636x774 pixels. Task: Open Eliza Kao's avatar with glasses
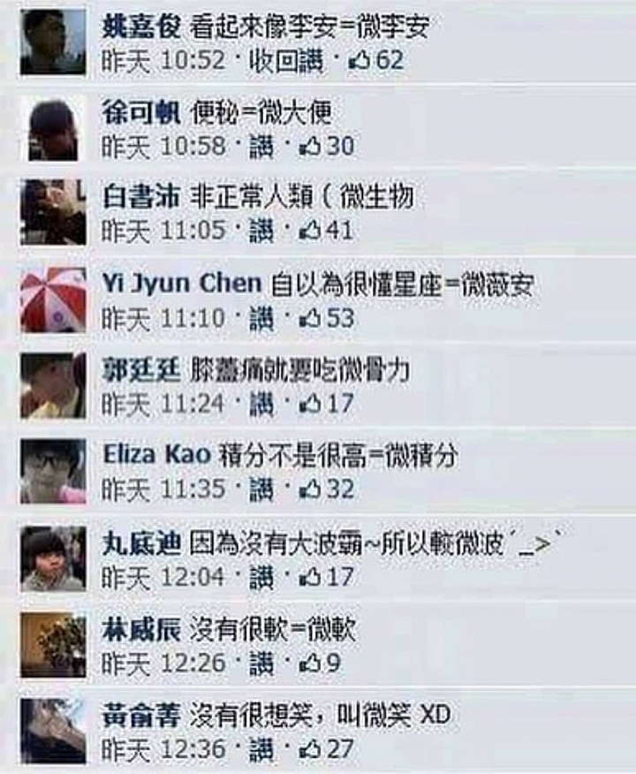pyautogui.click(x=53, y=472)
